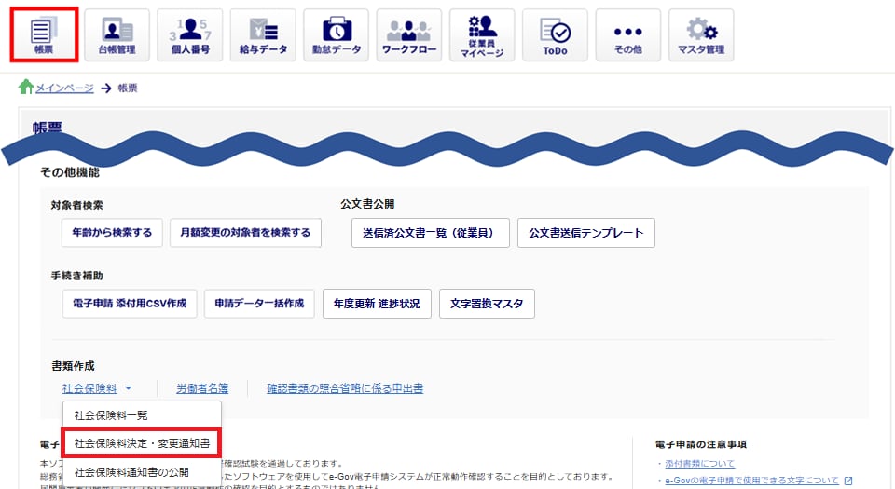Open the 従業員マイページ icon
This screenshot has width=895, height=489.
tap(481, 35)
